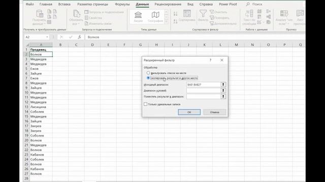Click cell Зайцев in row 6
This screenshot has height=182, width=325.
click(x=41, y=73)
